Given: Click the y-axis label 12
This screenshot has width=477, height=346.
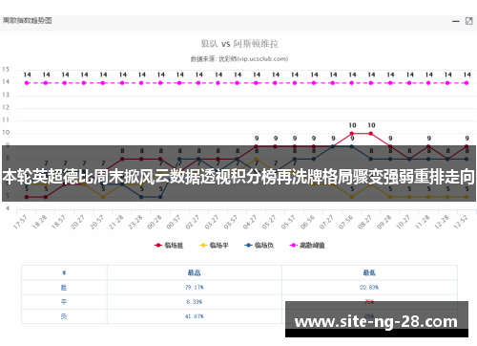Looking at the screenshot, I should [x=6, y=107].
